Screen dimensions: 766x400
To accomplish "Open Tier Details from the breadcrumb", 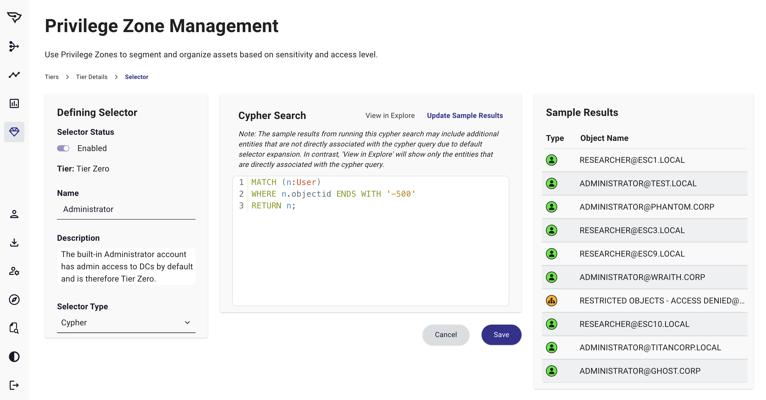I will [x=92, y=77].
